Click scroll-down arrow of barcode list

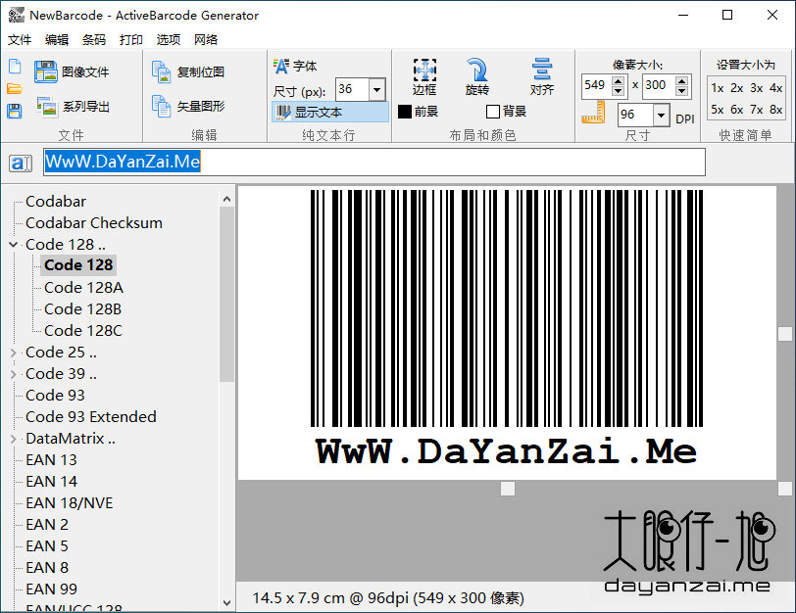pyautogui.click(x=226, y=603)
